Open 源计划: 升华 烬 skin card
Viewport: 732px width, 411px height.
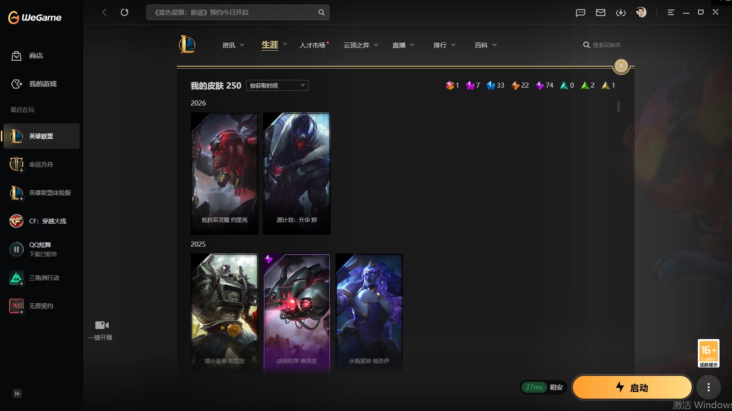(296, 174)
